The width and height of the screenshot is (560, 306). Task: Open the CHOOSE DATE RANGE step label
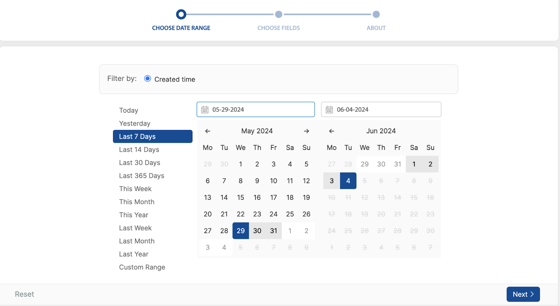181,28
